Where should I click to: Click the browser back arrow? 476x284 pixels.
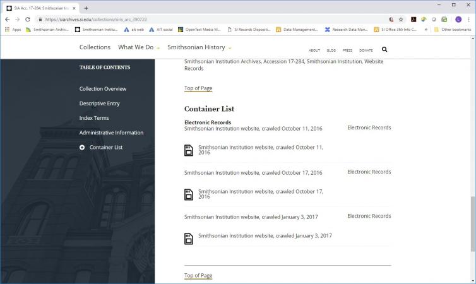click(8, 20)
